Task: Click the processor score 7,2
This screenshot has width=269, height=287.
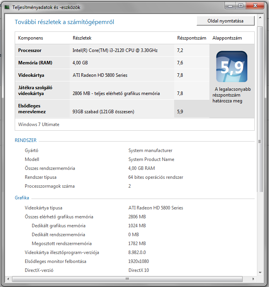Action: pyautogui.click(x=180, y=50)
